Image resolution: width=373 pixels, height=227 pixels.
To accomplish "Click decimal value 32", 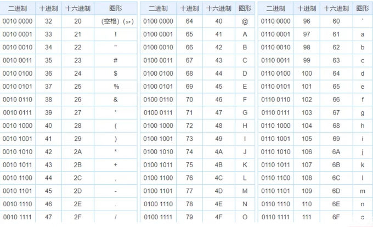I will 48,21.
